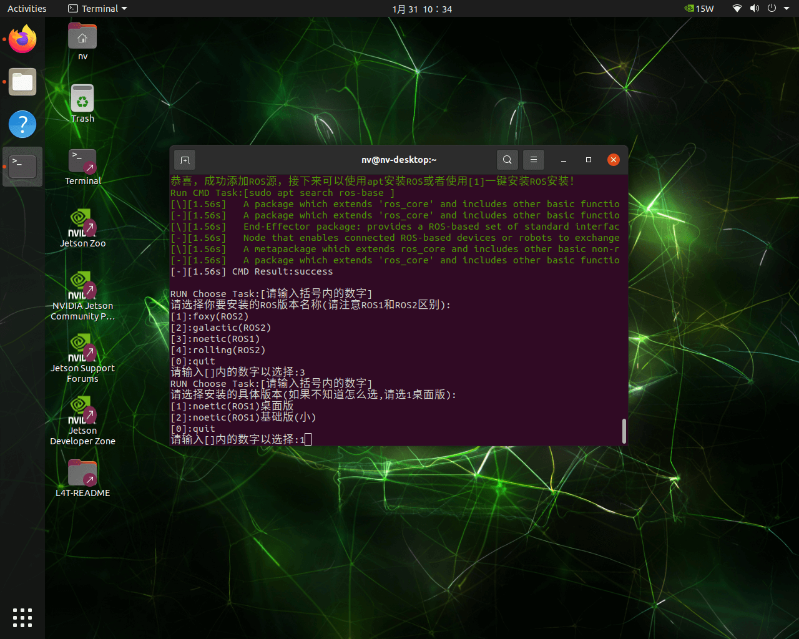
Task: Open the Activities overview
Action: (x=27, y=9)
